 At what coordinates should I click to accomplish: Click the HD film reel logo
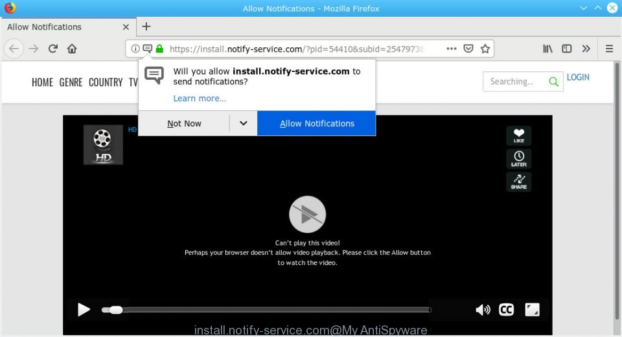(x=103, y=145)
